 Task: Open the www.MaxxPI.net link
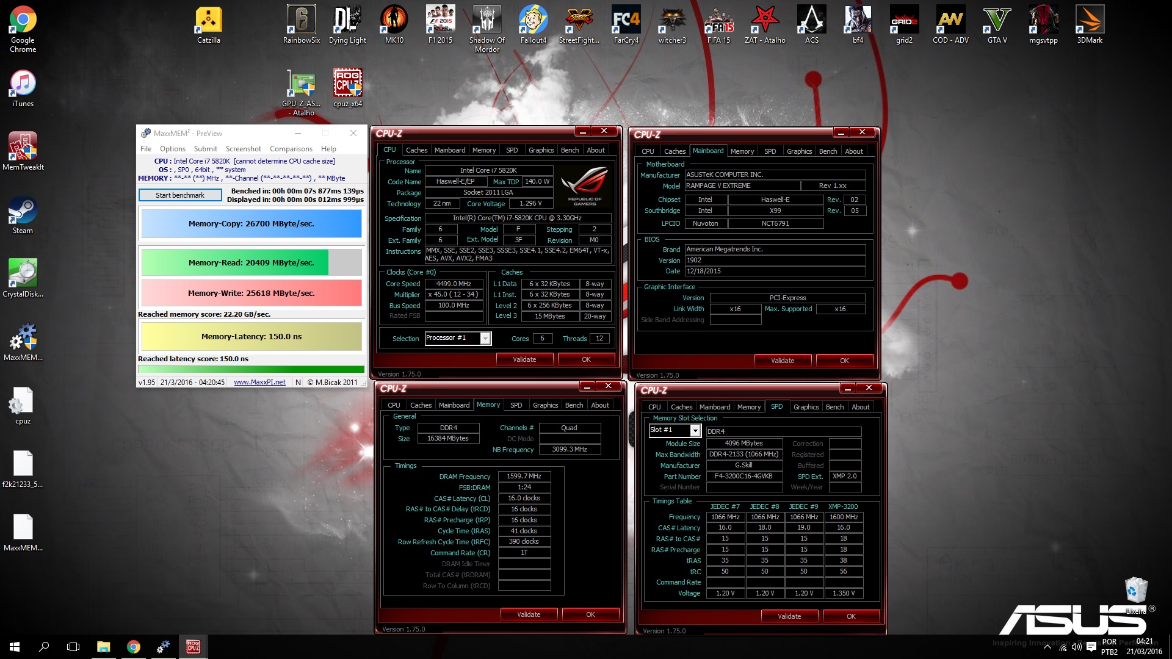[x=259, y=383]
